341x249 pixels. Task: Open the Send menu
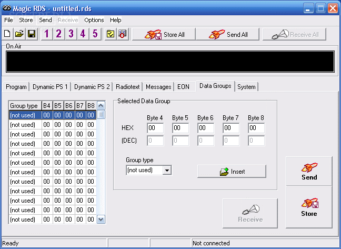[x=45, y=20]
